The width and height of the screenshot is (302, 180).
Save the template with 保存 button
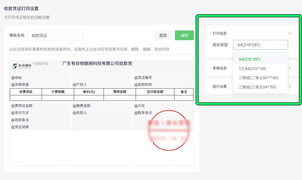coord(184,35)
